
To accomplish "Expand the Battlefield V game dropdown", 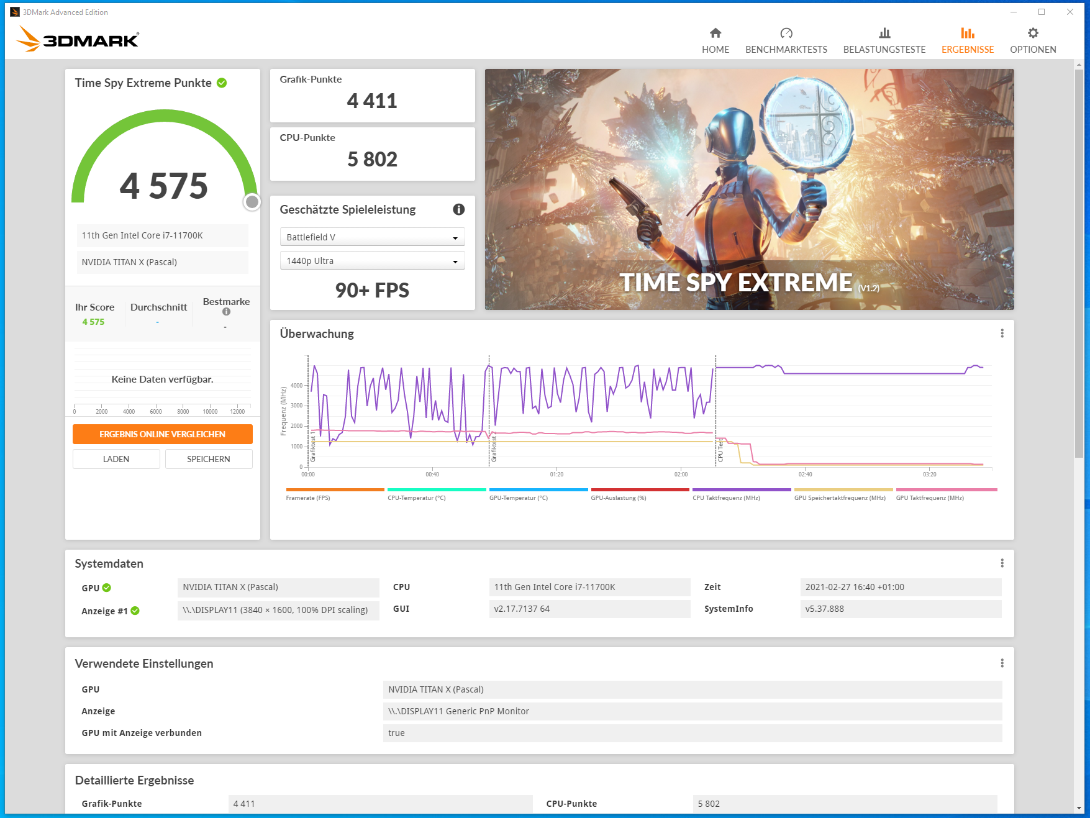I will pyautogui.click(x=372, y=237).
